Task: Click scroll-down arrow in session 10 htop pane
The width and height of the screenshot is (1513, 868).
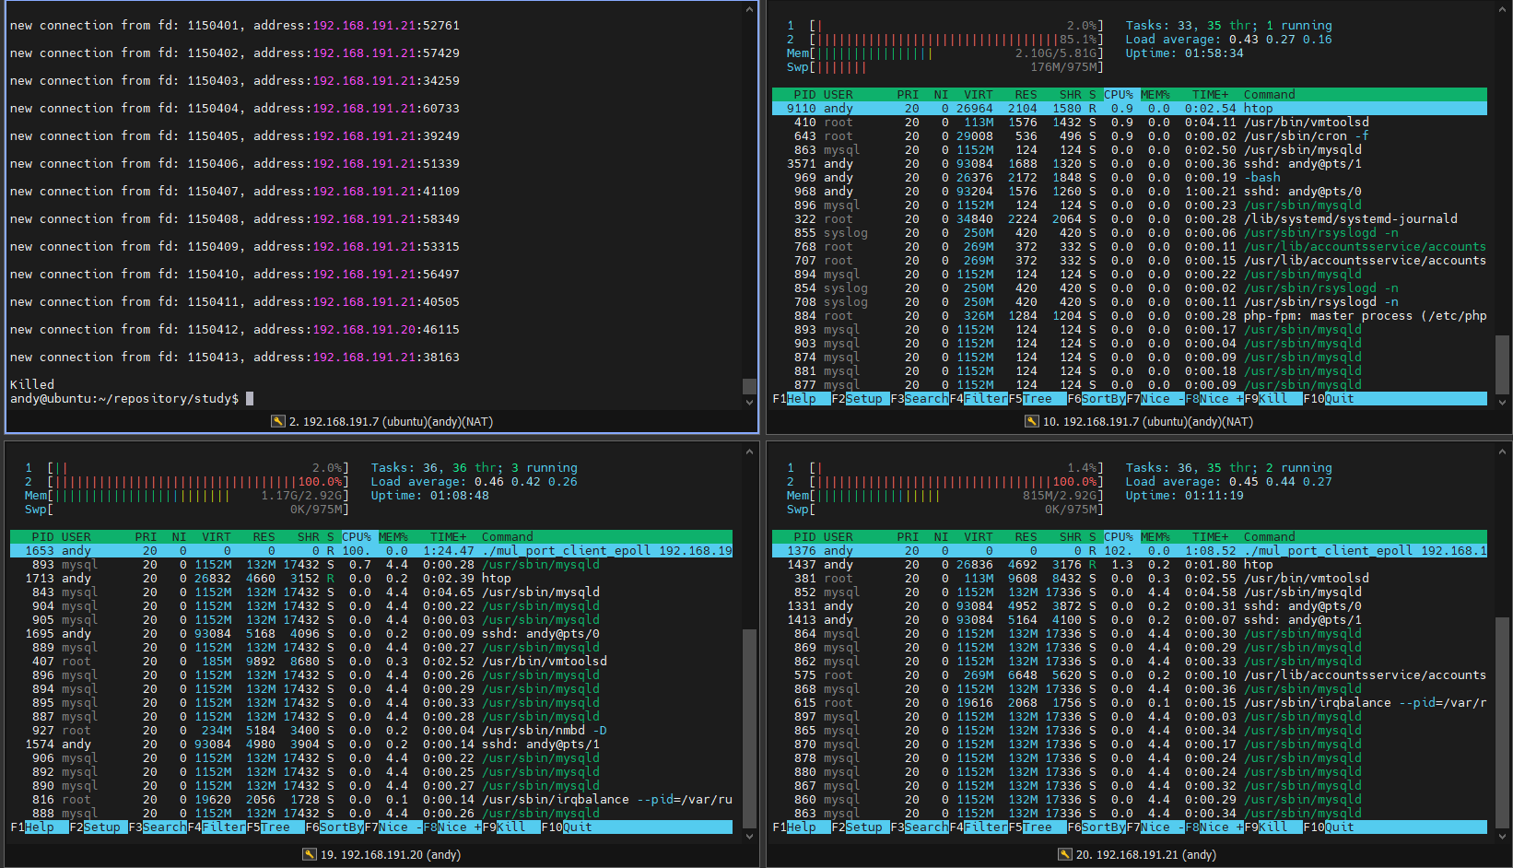Action: 1503,402
